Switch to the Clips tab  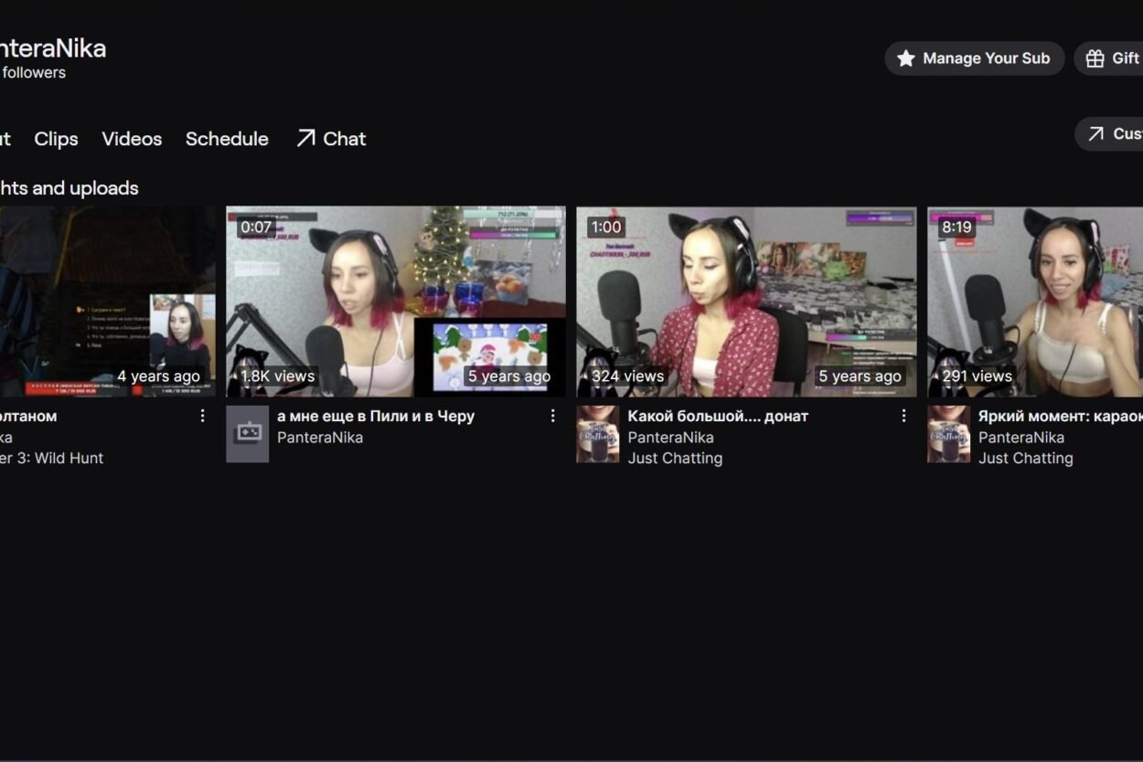tap(56, 139)
